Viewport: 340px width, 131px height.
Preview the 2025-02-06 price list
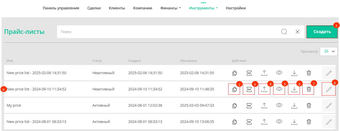[279, 73]
